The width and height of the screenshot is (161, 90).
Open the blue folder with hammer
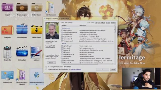tap(22, 29)
